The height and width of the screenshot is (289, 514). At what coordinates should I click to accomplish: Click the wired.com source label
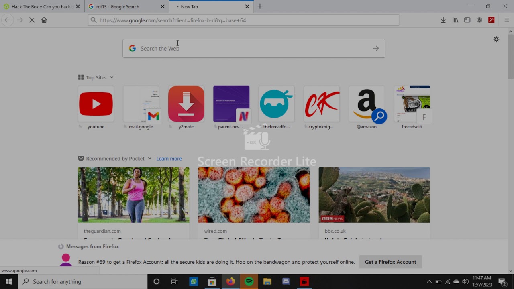tap(215, 231)
